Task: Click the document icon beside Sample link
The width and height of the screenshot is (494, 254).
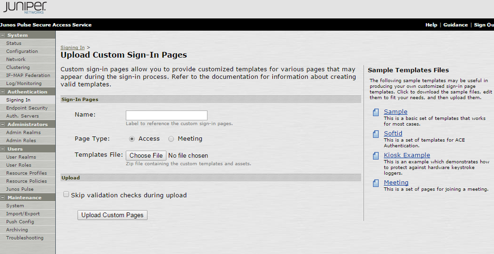Action: coord(376,112)
